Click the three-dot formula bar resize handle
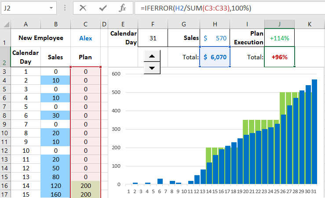The width and height of the screenshot is (325, 198). click(65, 8)
